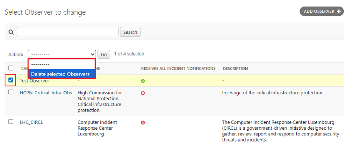Image resolution: width=346 pixels, height=145 pixels.
Task: Open the LHC_CIRCL observer link
Action: point(32,122)
